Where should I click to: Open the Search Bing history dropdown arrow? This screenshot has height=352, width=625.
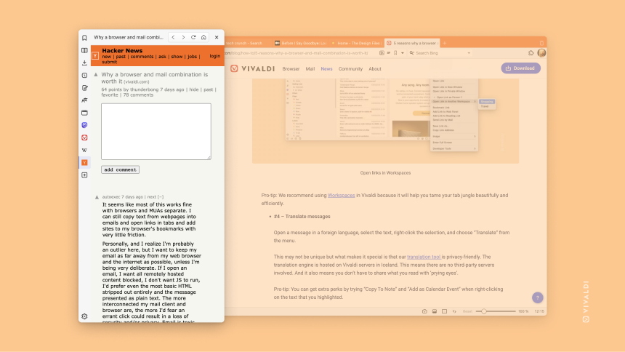pyautogui.click(x=469, y=52)
